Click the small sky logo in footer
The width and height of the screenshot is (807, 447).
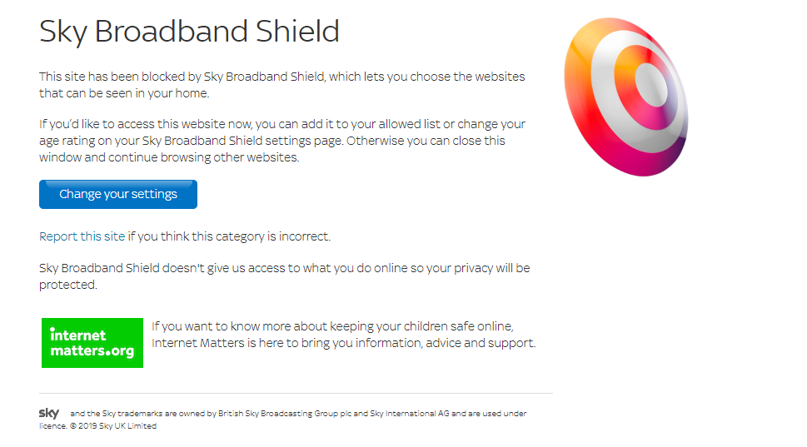point(49,413)
